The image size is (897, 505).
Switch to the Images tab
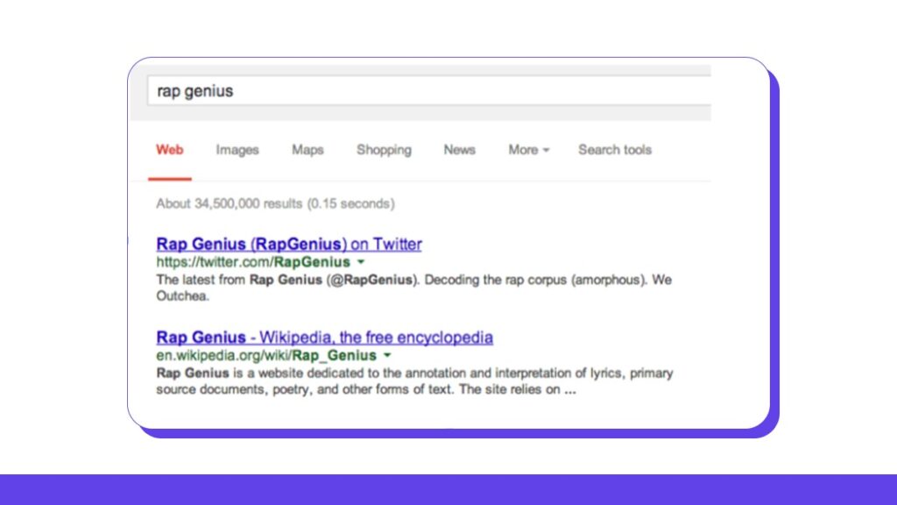[237, 150]
